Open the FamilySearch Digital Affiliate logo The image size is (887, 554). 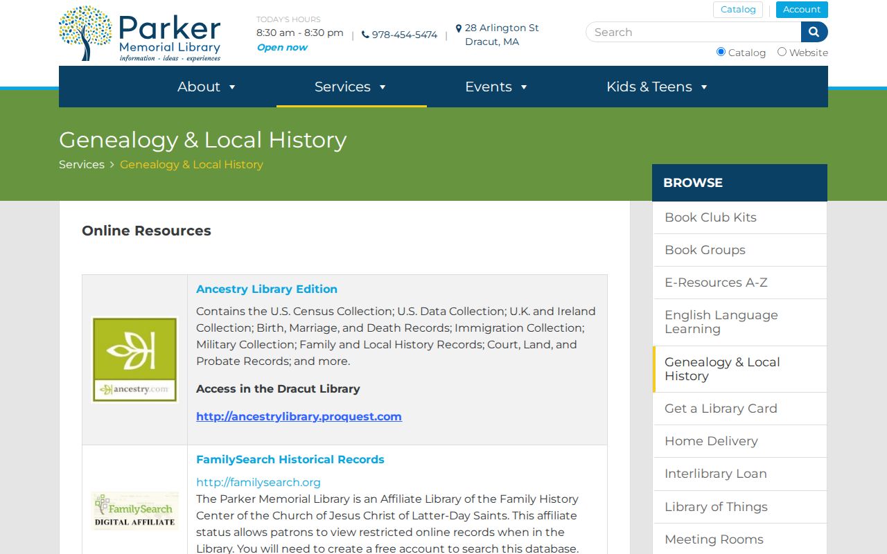tap(135, 511)
